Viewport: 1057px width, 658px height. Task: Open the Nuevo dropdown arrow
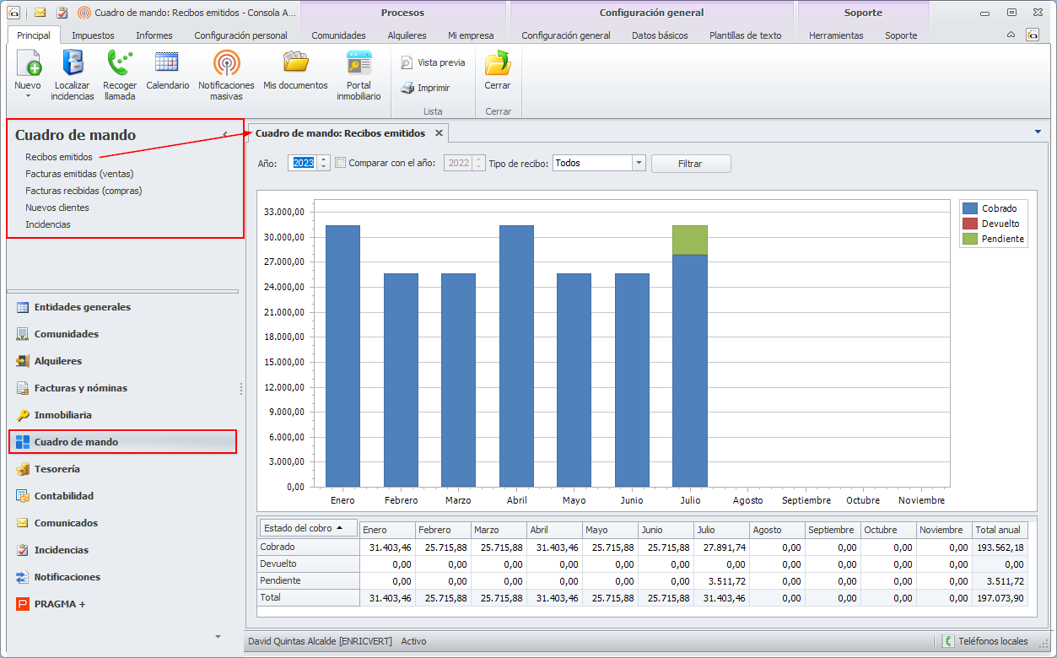point(28,96)
